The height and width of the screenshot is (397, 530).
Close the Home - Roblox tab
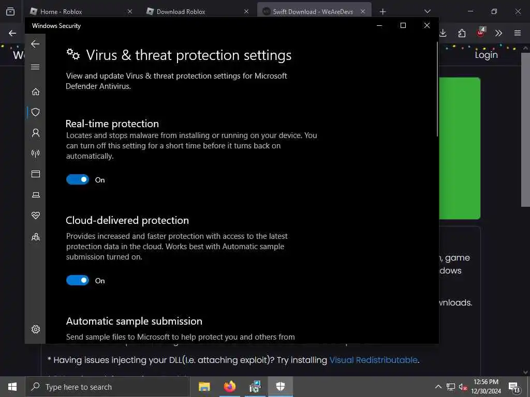point(130,11)
